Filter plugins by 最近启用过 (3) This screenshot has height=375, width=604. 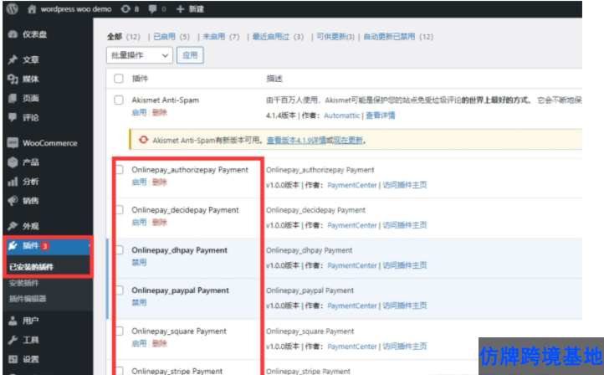pyautogui.click(x=278, y=37)
